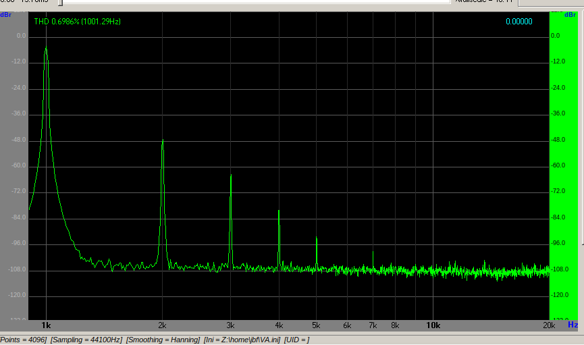Click the cyan 0.00000 value readout
584x345 pixels.
(x=519, y=22)
